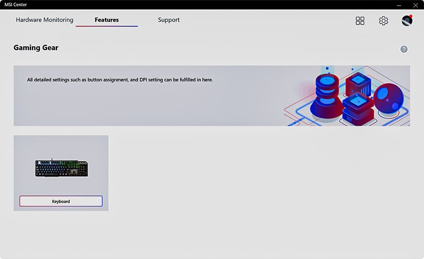
Task: Click the banner text about DPI setting
Action: pos(120,80)
